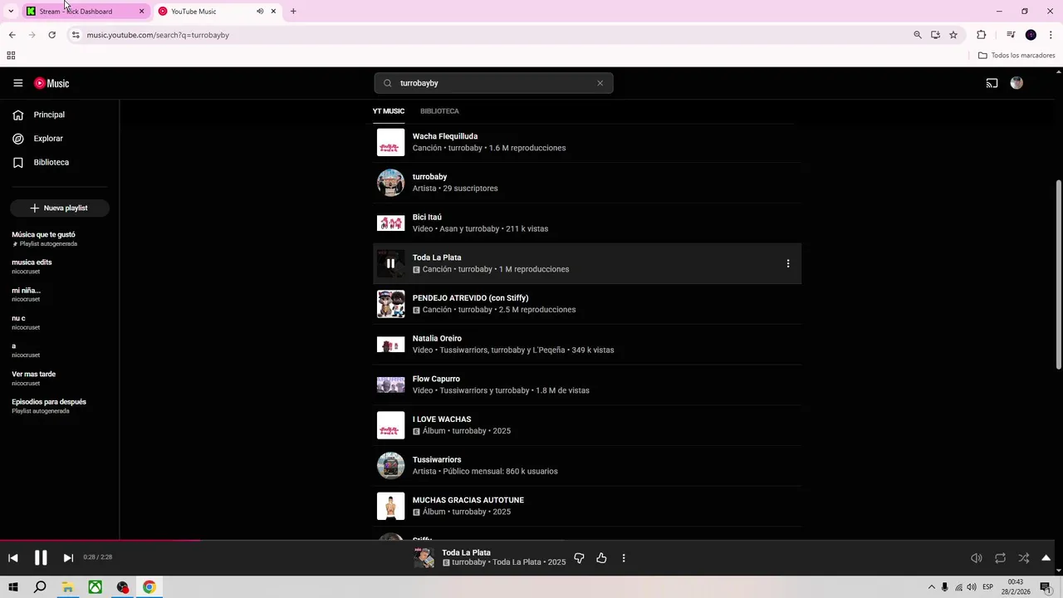The height and width of the screenshot is (598, 1063).
Task: Open the turrobaby artist result
Action: pos(587,183)
